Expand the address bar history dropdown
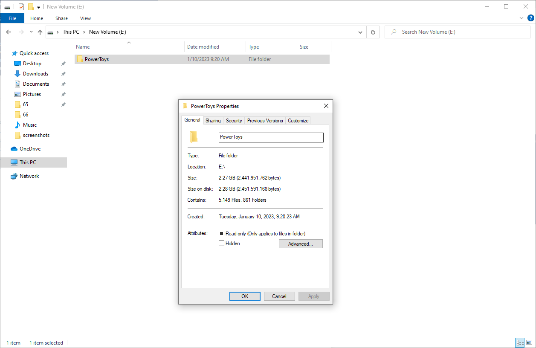 coord(360,32)
